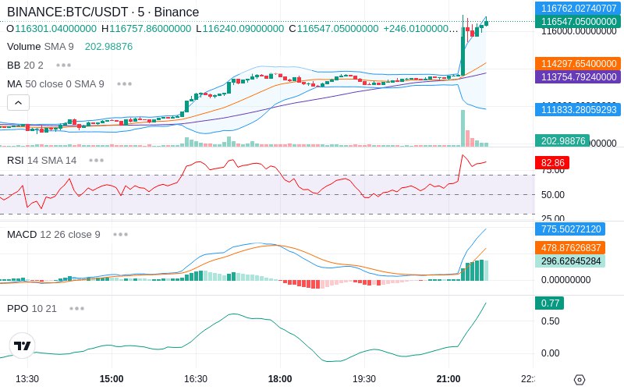Click the Open value O116301.04
624x390 pixels.
pyautogui.click(x=51, y=29)
